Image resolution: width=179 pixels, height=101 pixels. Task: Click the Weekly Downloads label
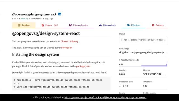pos(130,60)
